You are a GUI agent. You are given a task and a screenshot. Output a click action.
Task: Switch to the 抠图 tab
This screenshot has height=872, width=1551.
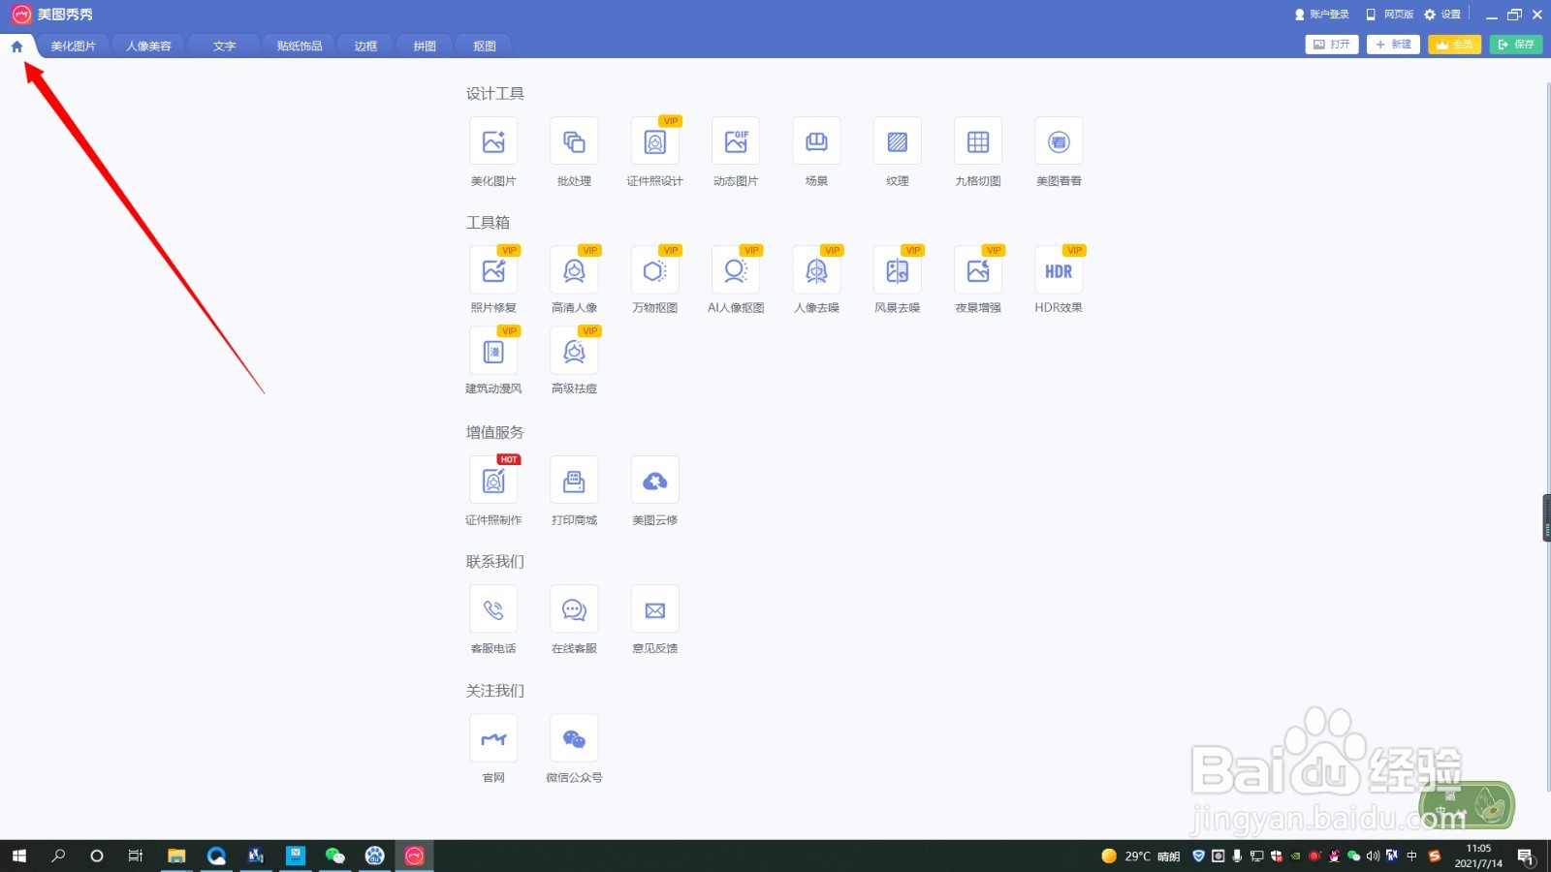(x=485, y=46)
